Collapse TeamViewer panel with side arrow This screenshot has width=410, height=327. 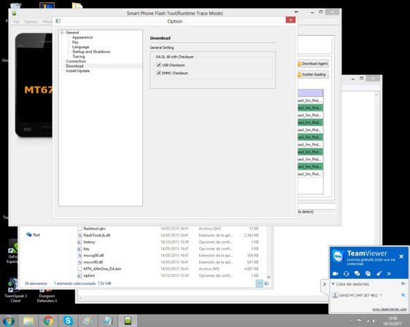coord(325,284)
